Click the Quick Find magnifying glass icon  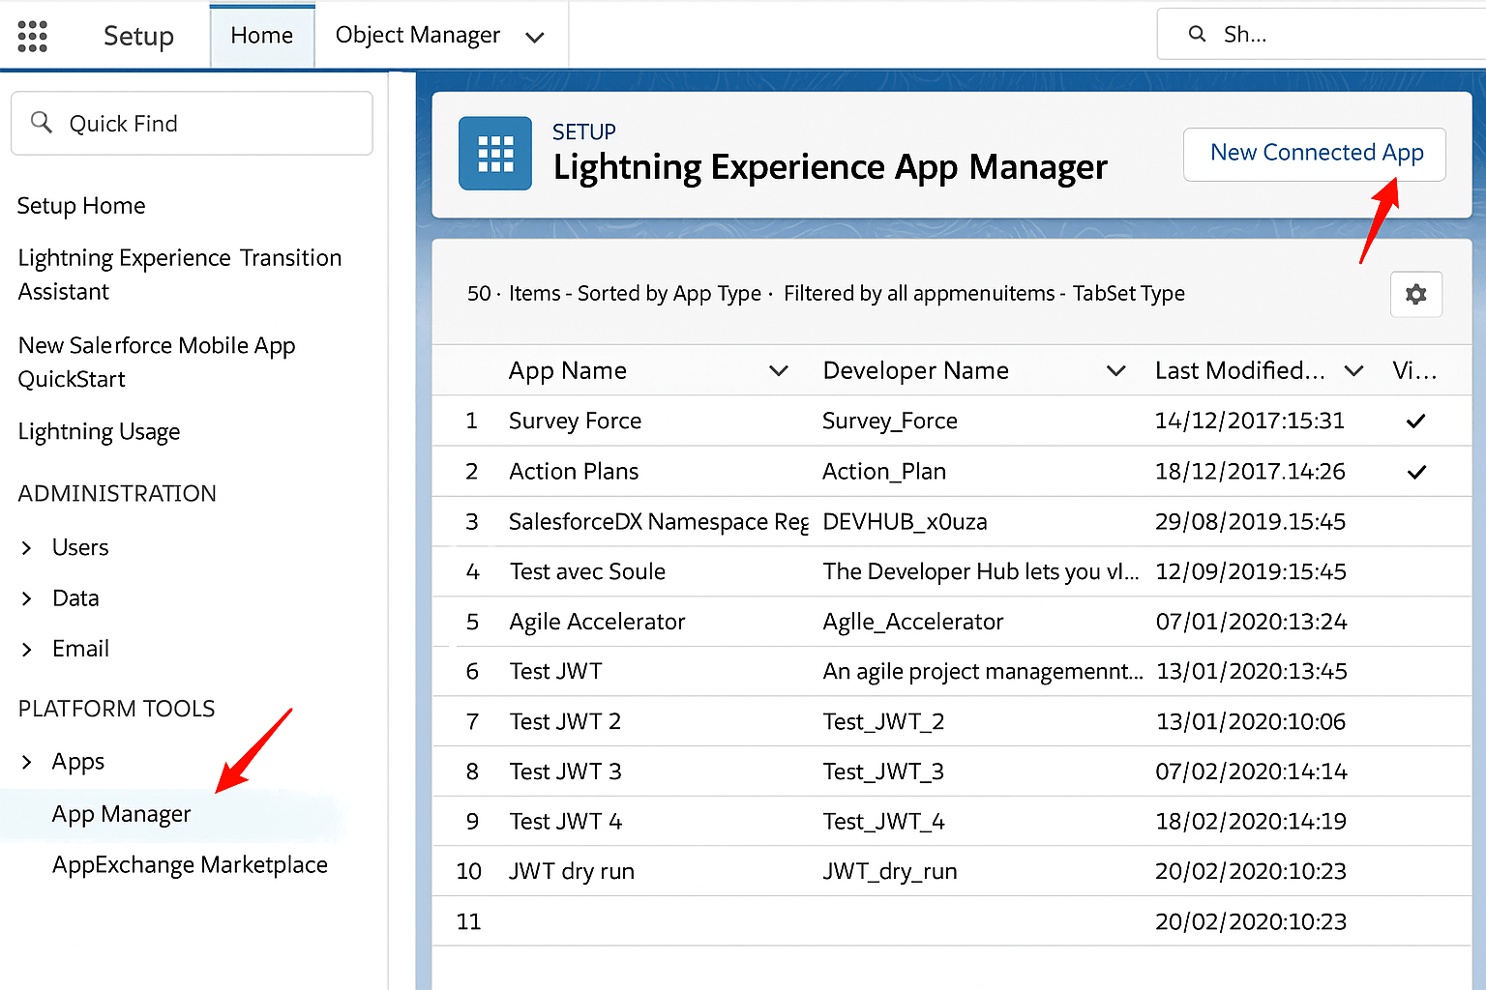coord(41,122)
